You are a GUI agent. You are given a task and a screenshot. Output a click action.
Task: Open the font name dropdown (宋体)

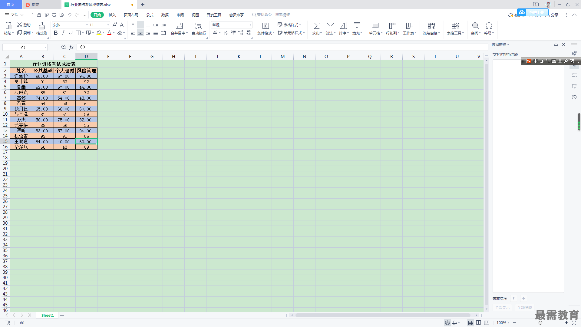tap(87, 25)
